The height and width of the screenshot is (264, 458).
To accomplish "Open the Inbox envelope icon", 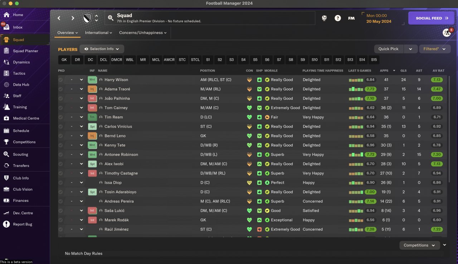I will (x=6, y=28).
